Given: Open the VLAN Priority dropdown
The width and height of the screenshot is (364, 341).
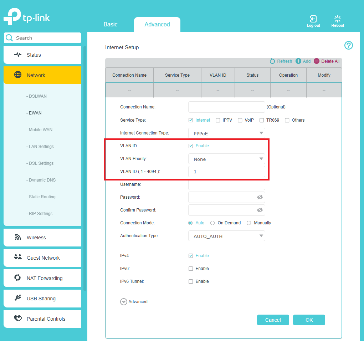Looking at the screenshot, I should 226,159.
